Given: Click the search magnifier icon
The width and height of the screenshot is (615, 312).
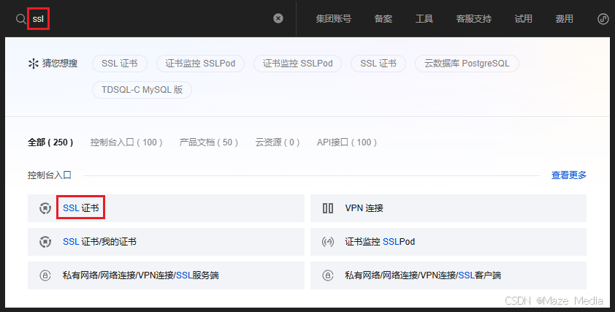Looking at the screenshot, I should 20,19.
